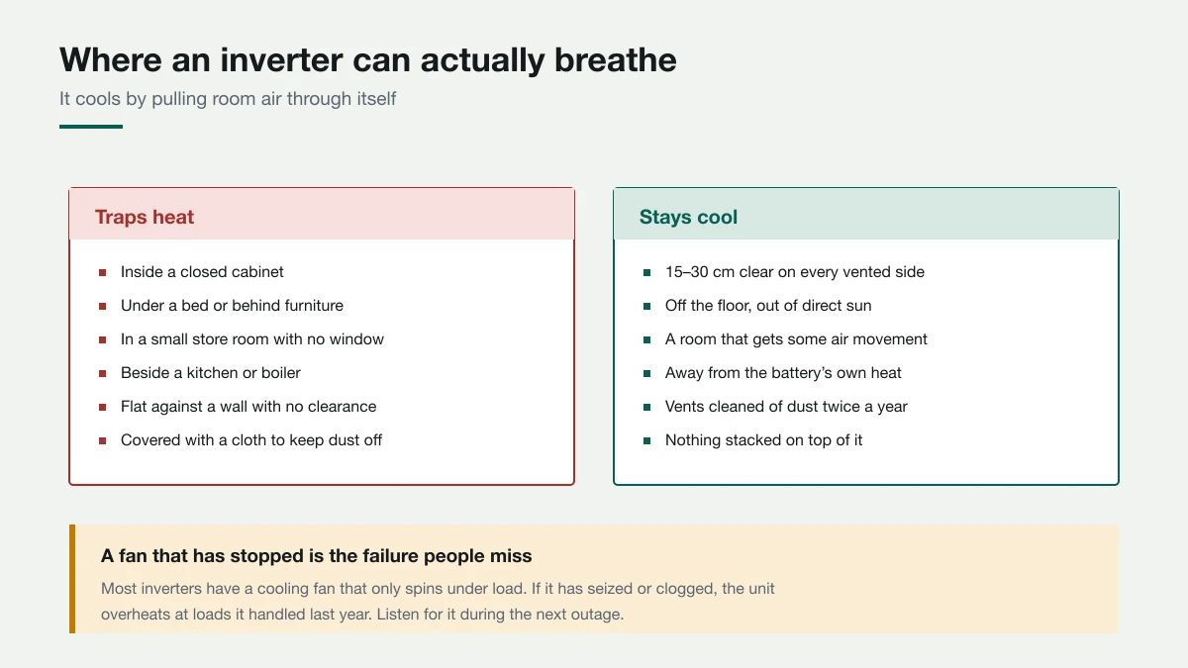The width and height of the screenshot is (1188, 668).
Task: Select 'Nothing stacked on top of it' bullet
Action: [763, 440]
